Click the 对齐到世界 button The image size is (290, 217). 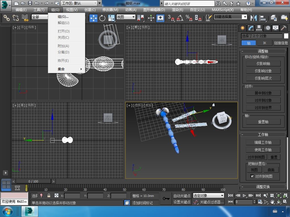point(263,108)
